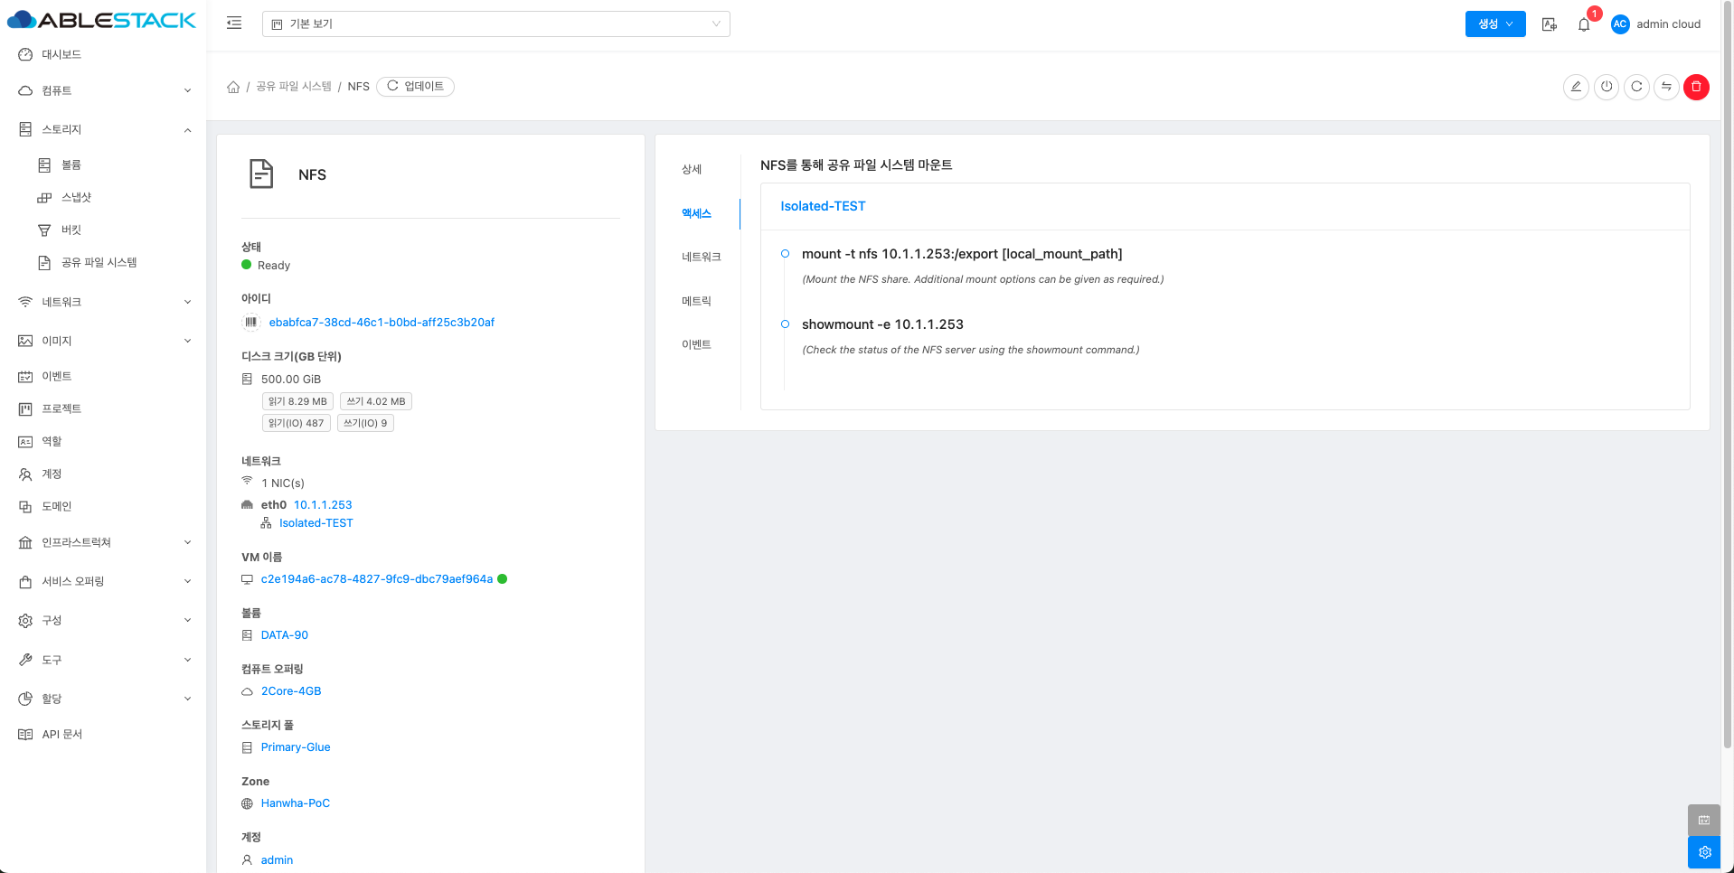Click the swap arrows migrate icon
The image size is (1734, 873).
point(1666,87)
